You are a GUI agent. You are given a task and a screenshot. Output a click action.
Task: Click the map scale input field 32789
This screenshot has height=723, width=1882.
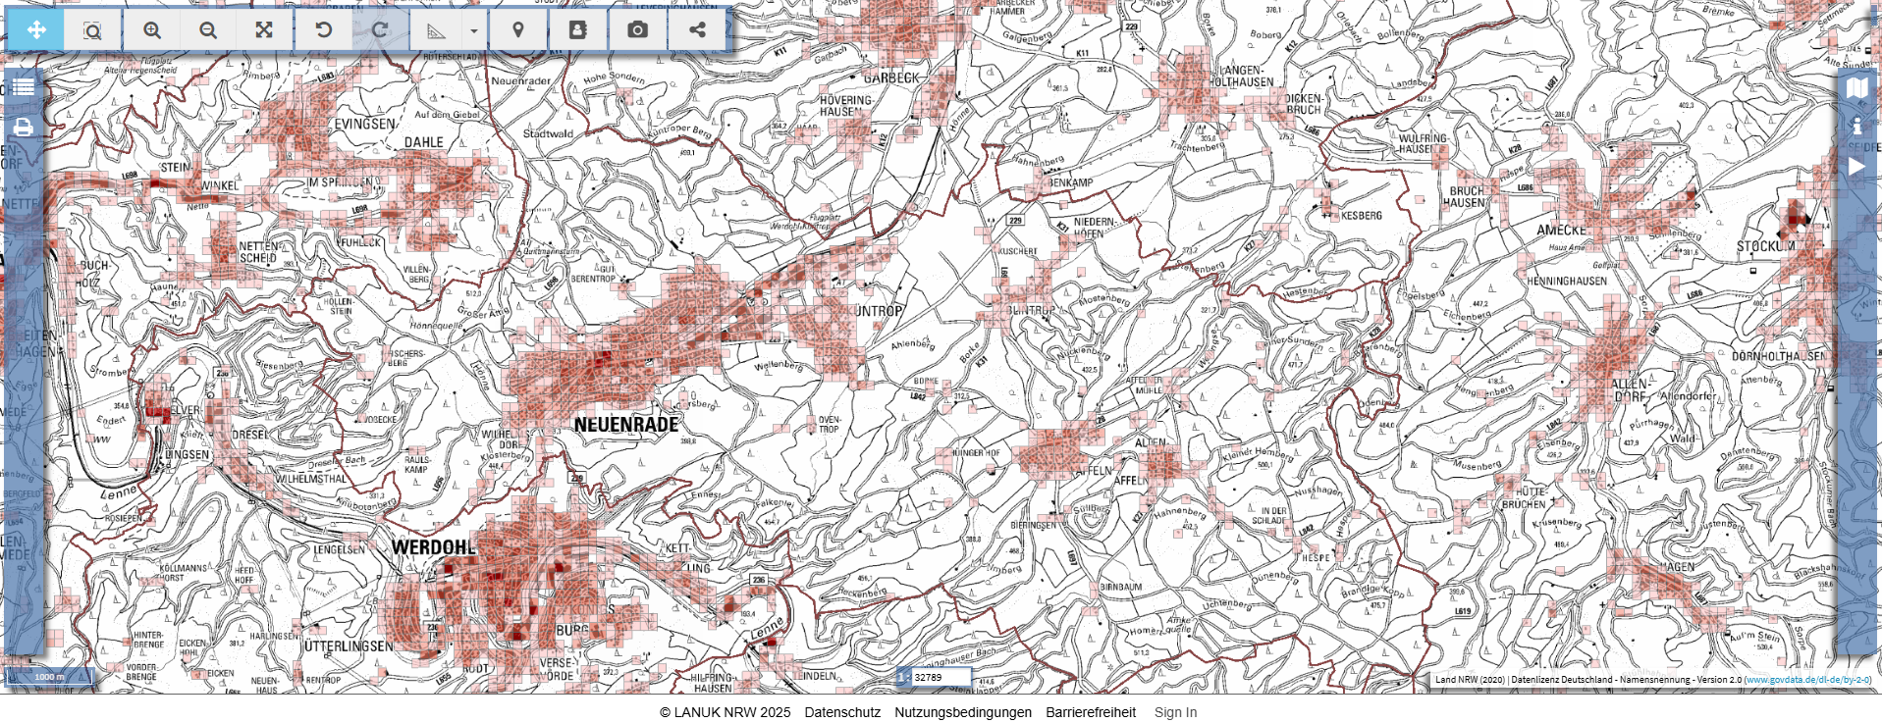click(941, 677)
